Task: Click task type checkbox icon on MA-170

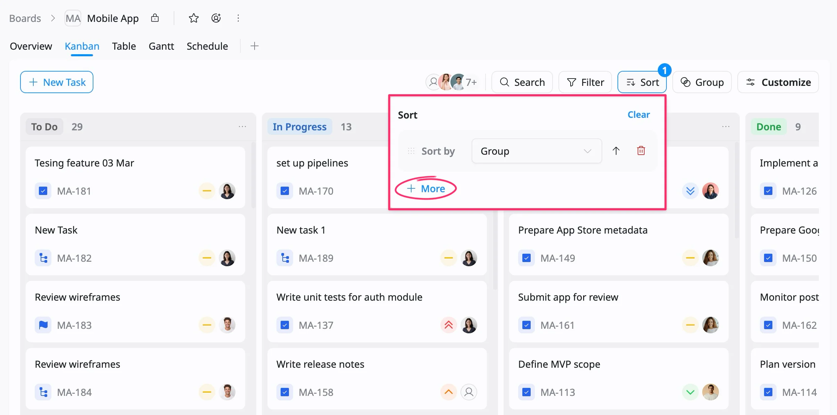Action: pyautogui.click(x=285, y=191)
